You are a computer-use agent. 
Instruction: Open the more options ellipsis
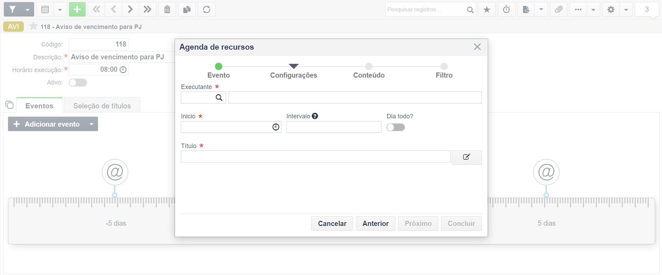tap(578, 9)
